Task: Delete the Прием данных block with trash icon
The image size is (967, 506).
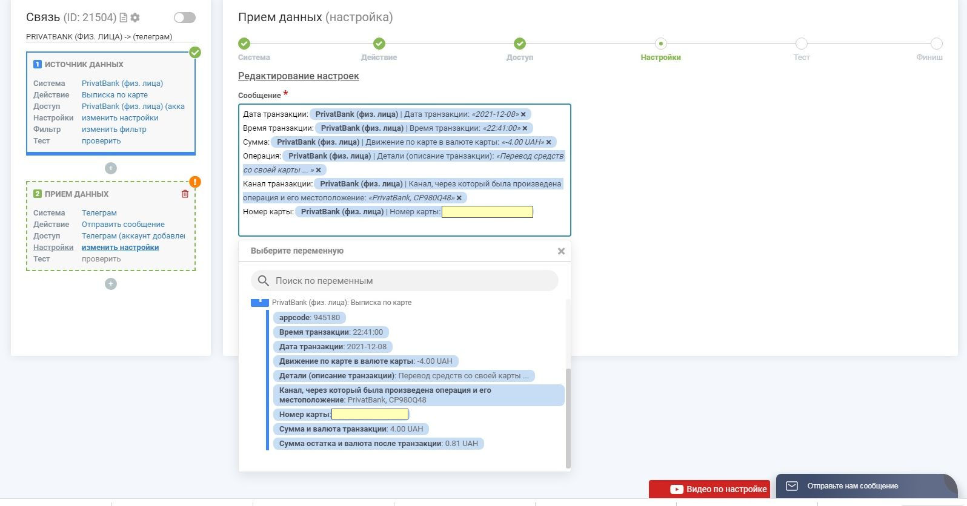Action: [x=185, y=194]
